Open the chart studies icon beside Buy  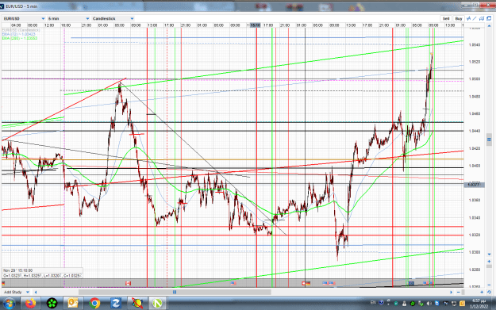(x=468, y=19)
